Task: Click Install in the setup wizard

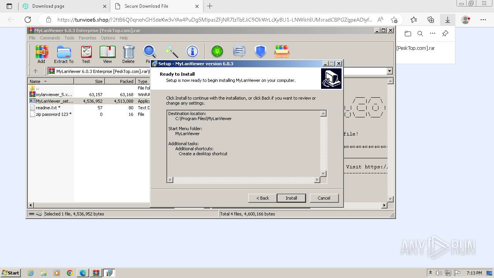Action: coord(291,198)
